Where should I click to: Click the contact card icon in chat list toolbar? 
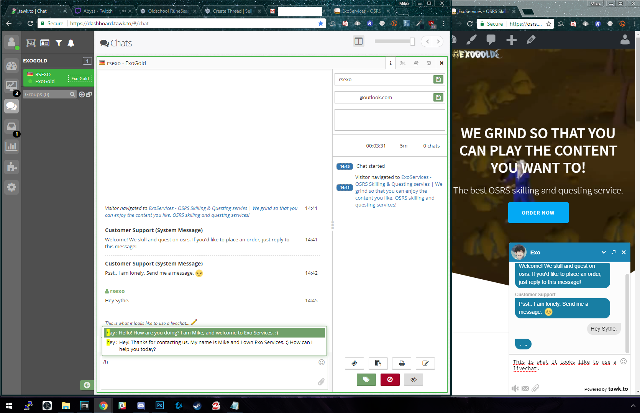pos(45,43)
